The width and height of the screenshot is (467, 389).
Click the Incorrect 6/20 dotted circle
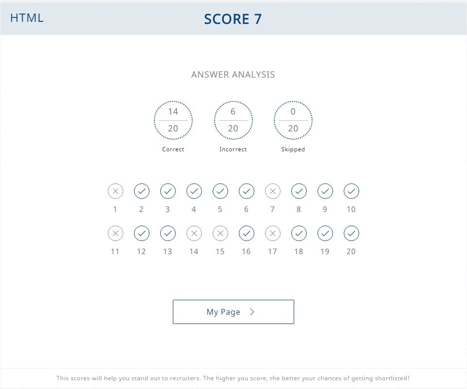point(233,120)
